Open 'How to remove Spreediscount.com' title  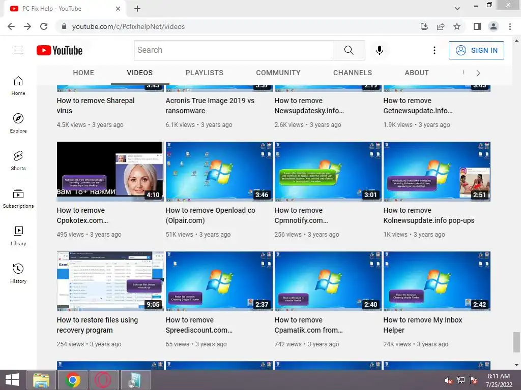[x=199, y=325]
